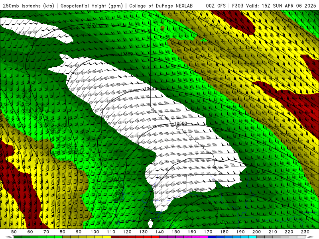Viewport: 319px width, 239px height.
Task: Click the 210 value on the color scale
Action: [273, 232]
